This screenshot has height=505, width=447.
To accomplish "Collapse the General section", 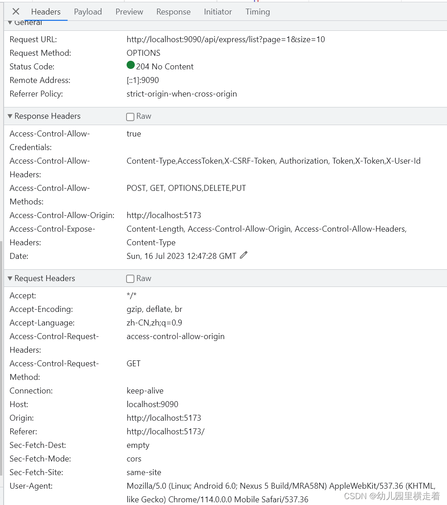I will click(10, 22).
